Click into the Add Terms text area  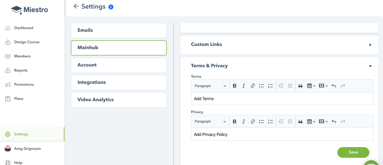[x=282, y=99]
